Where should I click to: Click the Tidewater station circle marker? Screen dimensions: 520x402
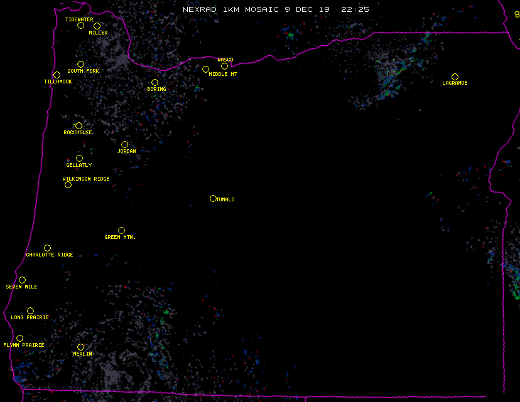coord(80,25)
